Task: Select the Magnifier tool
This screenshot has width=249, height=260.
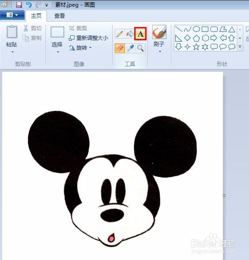Action: pyautogui.click(x=140, y=48)
